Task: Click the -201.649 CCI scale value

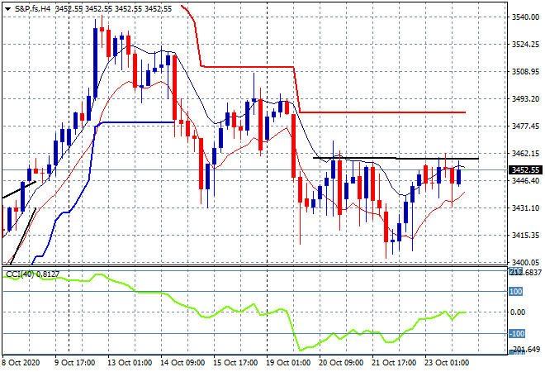Action: point(525,349)
